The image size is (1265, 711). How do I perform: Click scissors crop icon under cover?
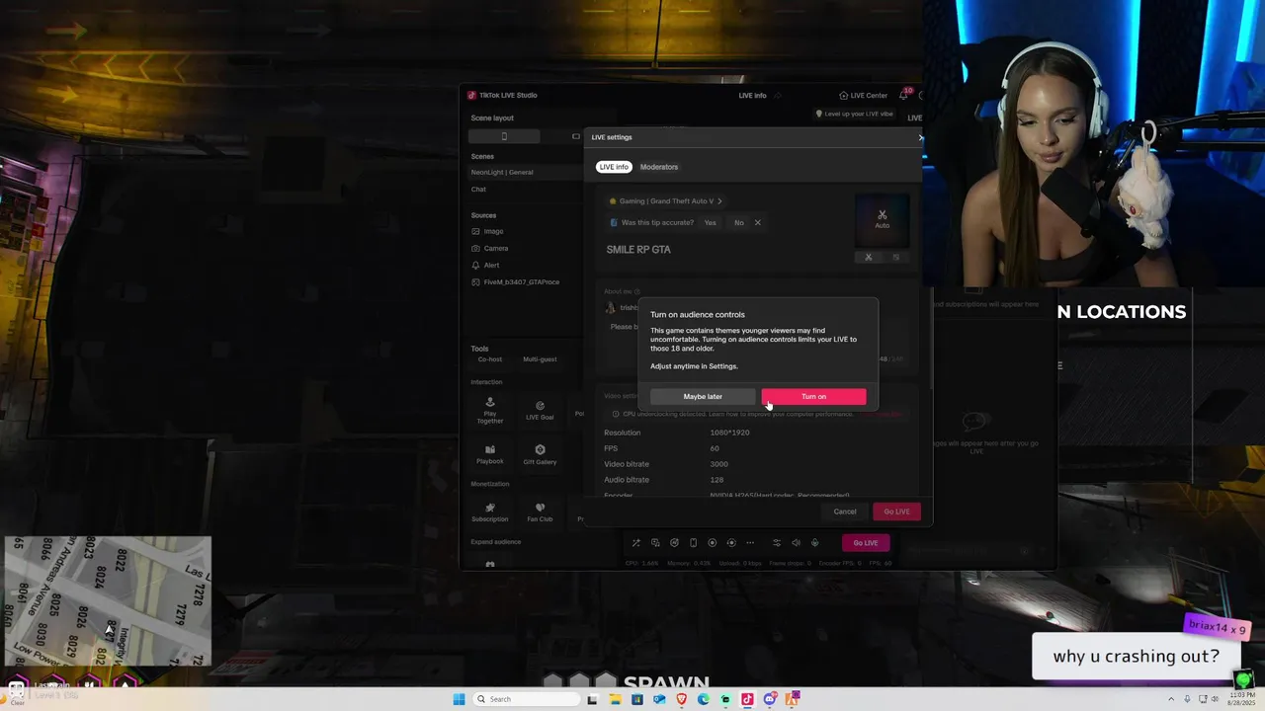(x=869, y=257)
